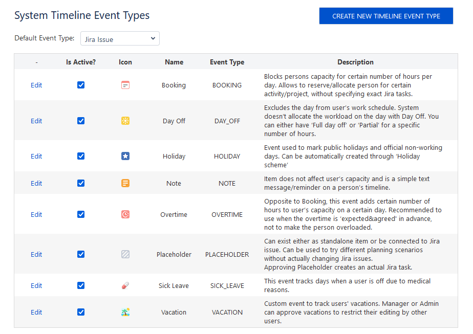Select the Overtime clock icon
This screenshot has width=473, height=334.
(125, 214)
